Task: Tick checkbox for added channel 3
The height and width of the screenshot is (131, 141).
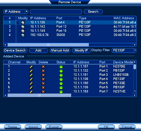Action: pyautogui.click(x=5, y=75)
